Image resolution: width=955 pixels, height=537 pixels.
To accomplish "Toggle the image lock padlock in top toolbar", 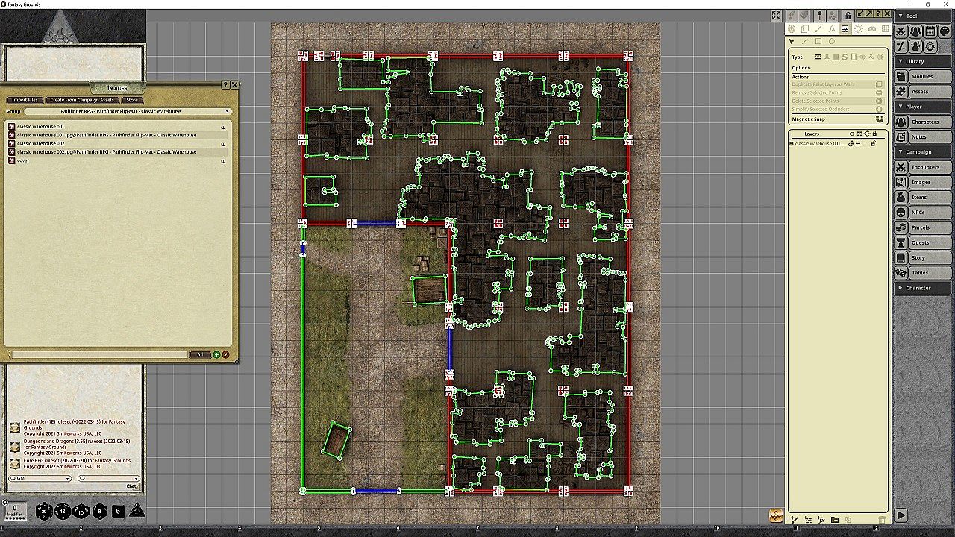I will click(x=848, y=15).
